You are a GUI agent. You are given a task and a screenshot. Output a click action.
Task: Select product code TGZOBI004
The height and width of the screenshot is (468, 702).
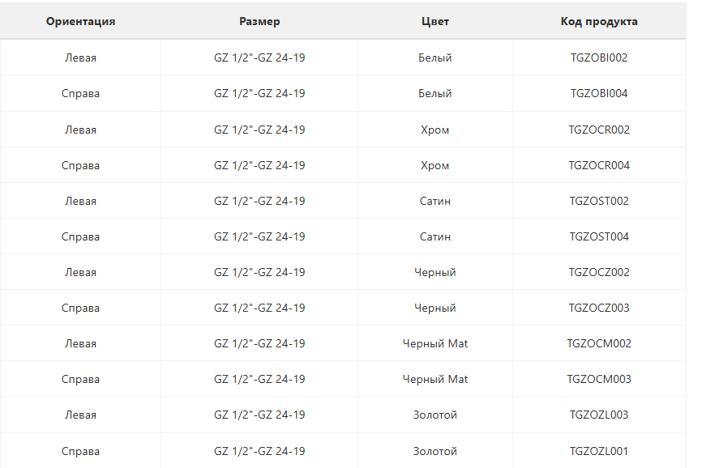[599, 94]
